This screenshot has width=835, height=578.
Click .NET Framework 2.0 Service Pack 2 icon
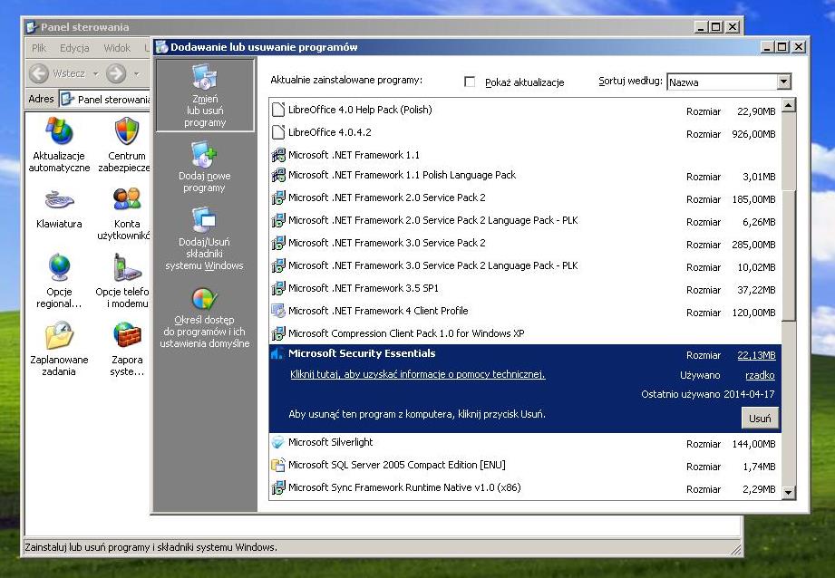click(278, 197)
